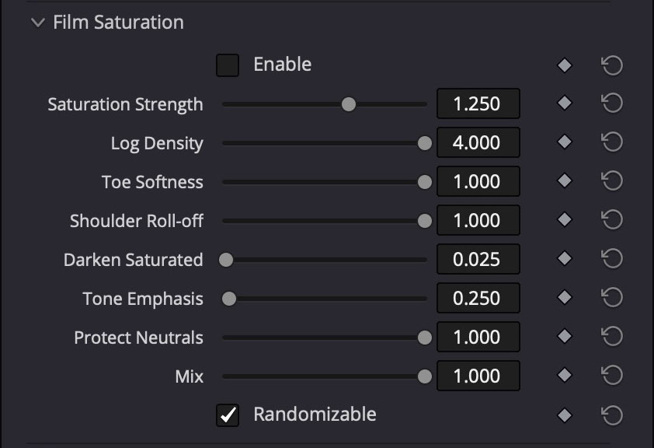Click the Mix keyframe diamond
The width and height of the screenshot is (654, 448).
tap(565, 376)
